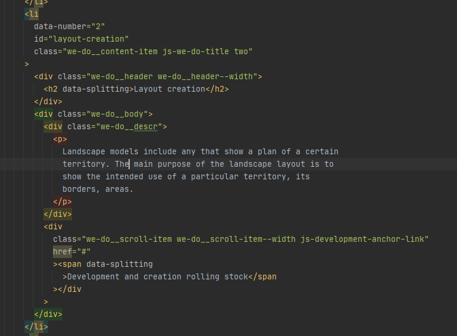Image resolution: width=457 pixels, height=336 pixels.
Task: Click the '></div' line
Action: point(67,290)
